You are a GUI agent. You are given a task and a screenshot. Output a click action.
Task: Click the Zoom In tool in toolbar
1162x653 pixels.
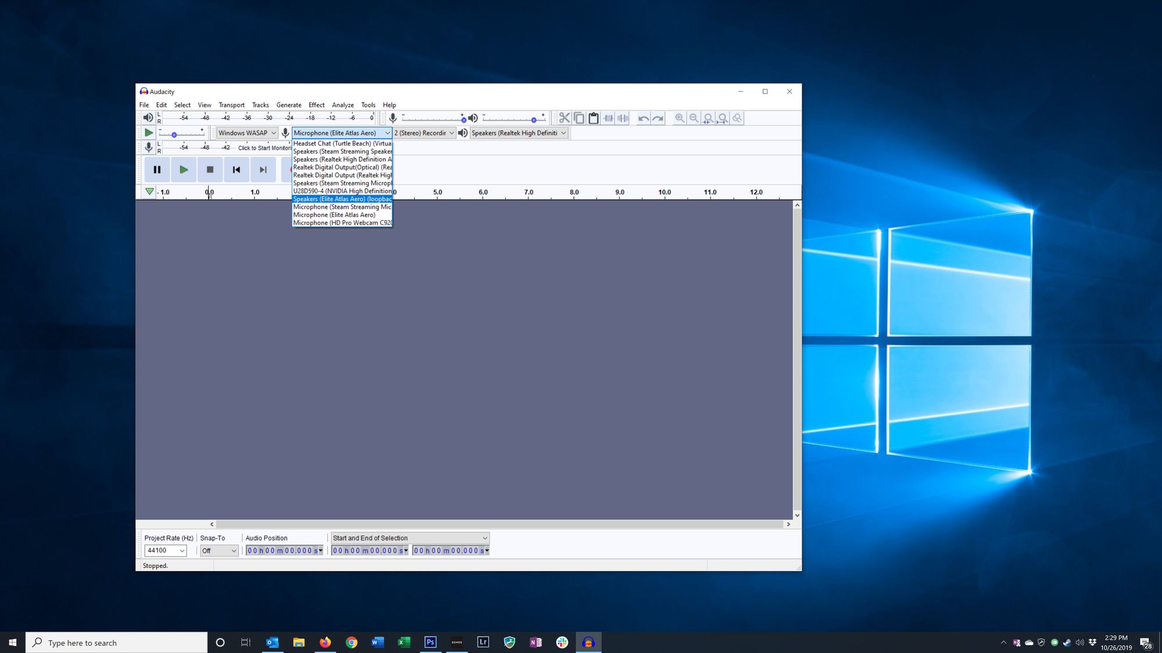click(x=679, y=118)
